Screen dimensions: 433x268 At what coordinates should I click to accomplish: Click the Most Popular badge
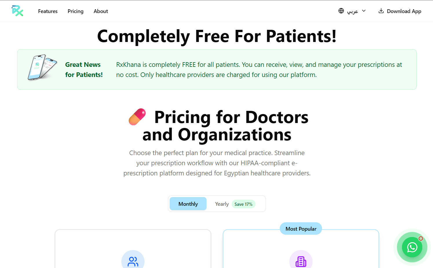(301, 229)
